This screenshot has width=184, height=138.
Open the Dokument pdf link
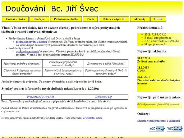(103, 97)
